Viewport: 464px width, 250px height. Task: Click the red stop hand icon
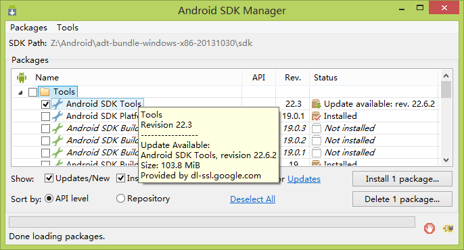tap(430, 228)
